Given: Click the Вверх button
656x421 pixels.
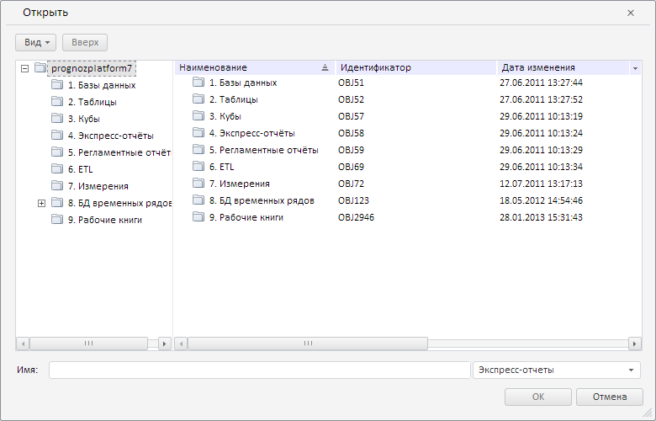Looking at the screenshot, I should click(85, 42).
